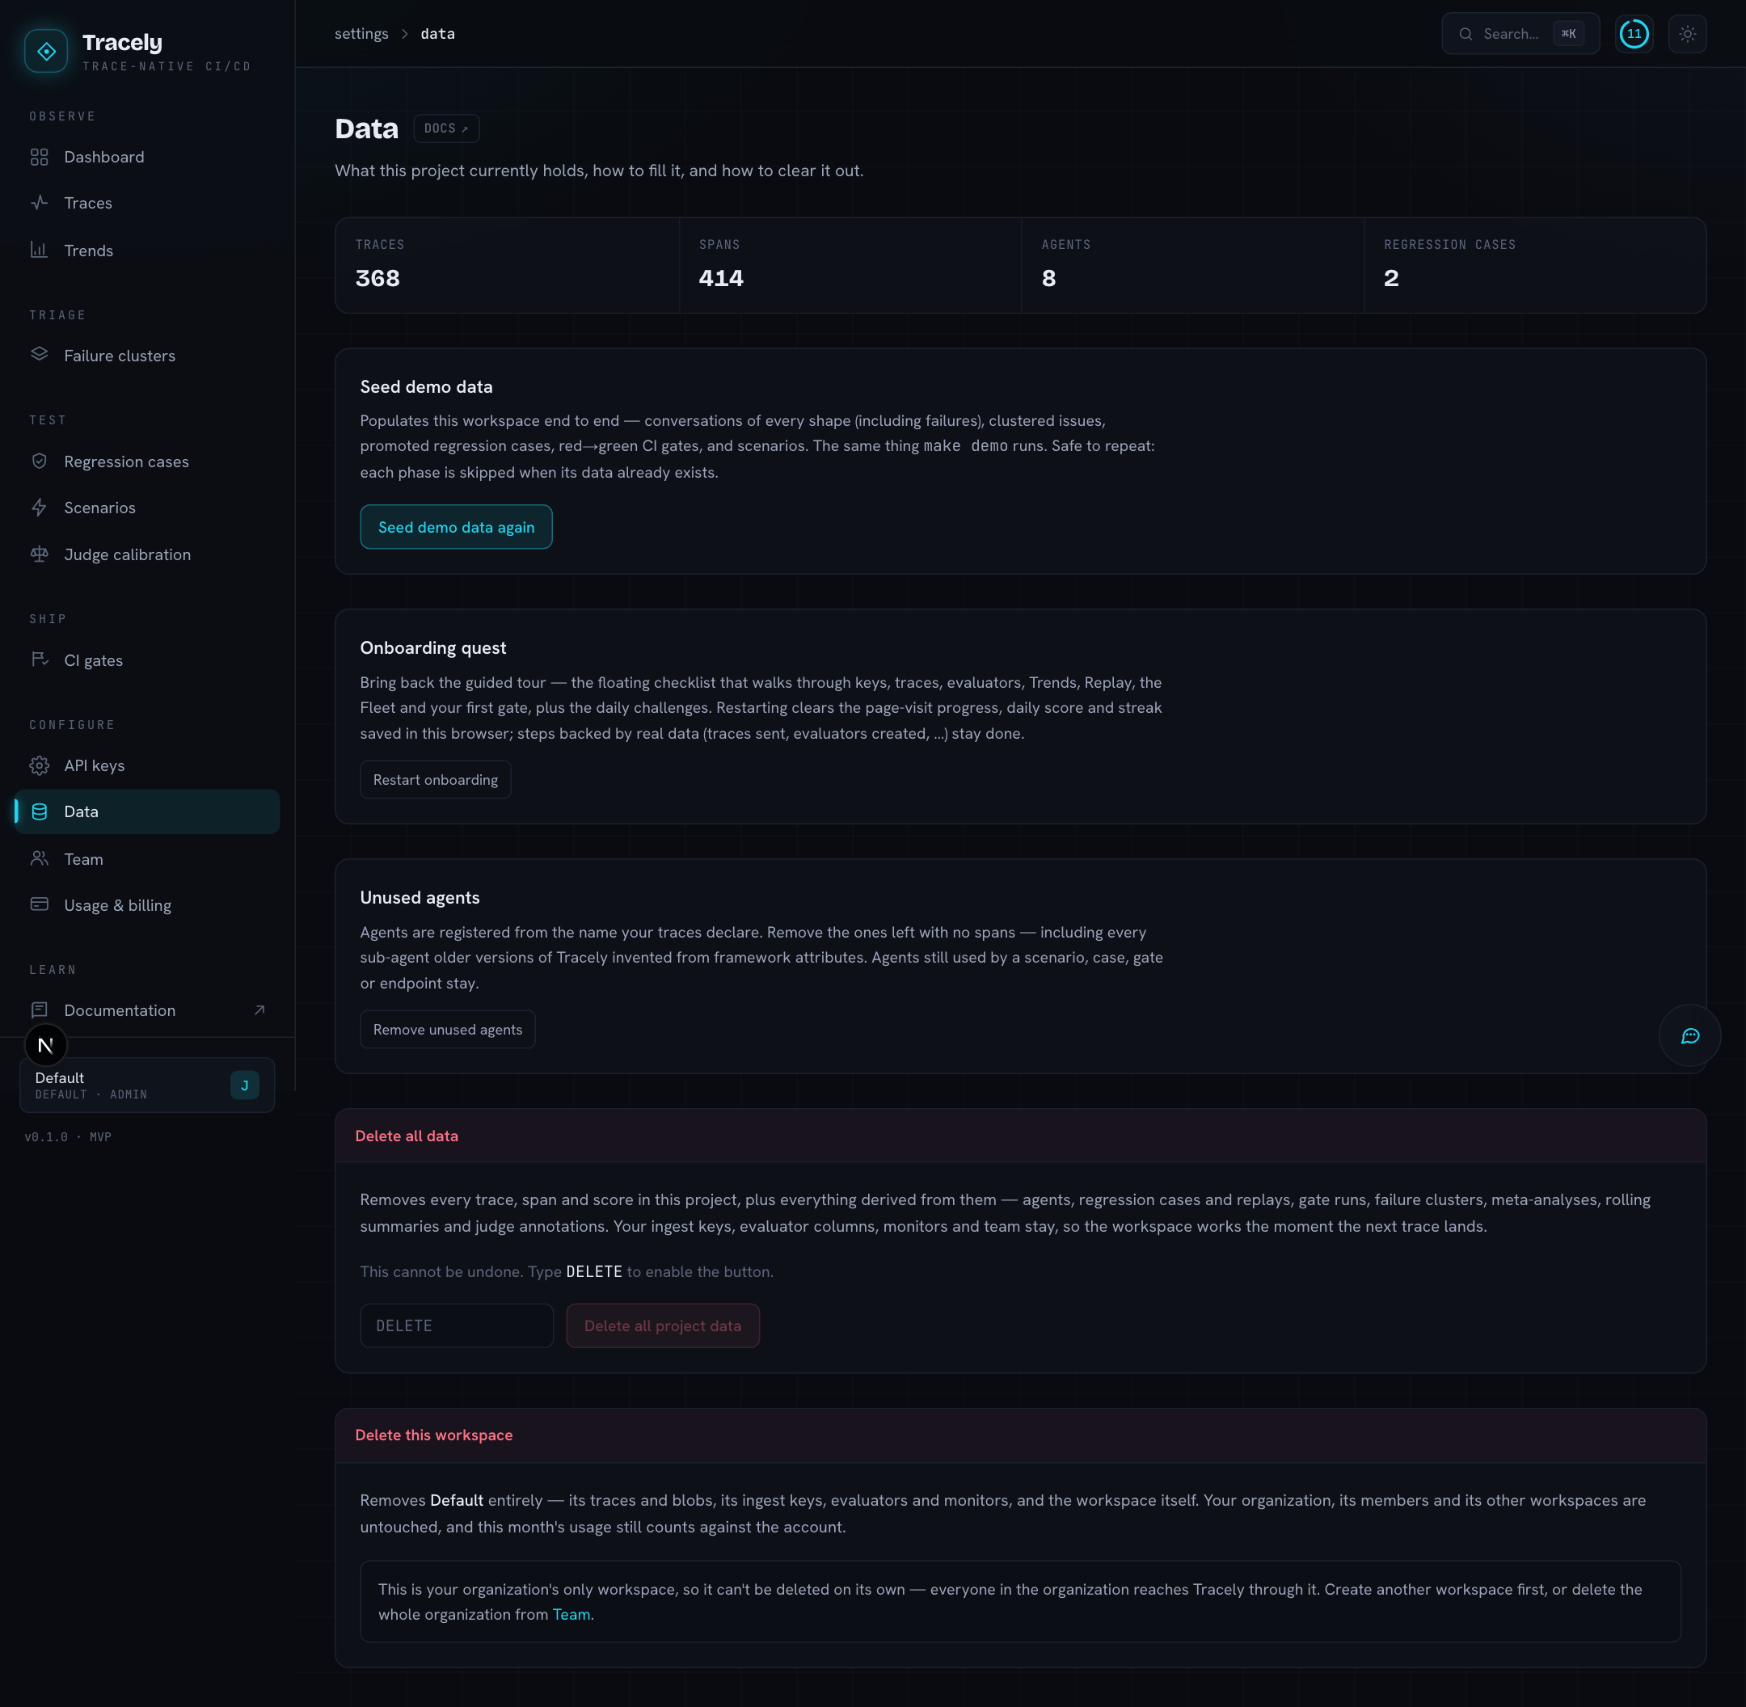Click the Search box in header
This screenshot has width=1746, height=1707.
pos(1520,34)
